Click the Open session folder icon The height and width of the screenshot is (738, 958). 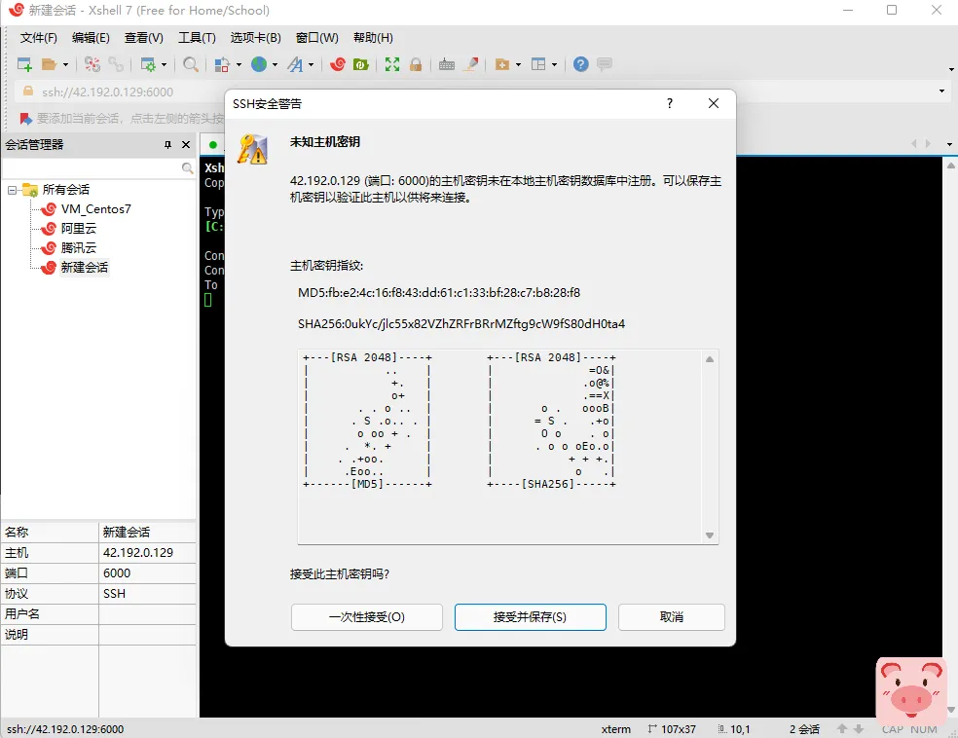(49, 64)
